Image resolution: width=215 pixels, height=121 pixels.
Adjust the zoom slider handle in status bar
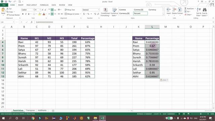click(x=201, y=114)
